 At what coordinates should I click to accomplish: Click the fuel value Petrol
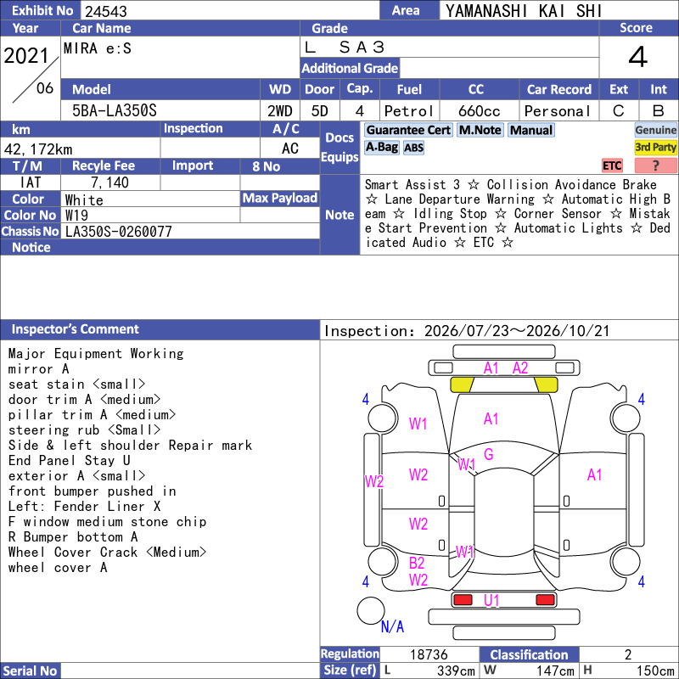point(409,111)
